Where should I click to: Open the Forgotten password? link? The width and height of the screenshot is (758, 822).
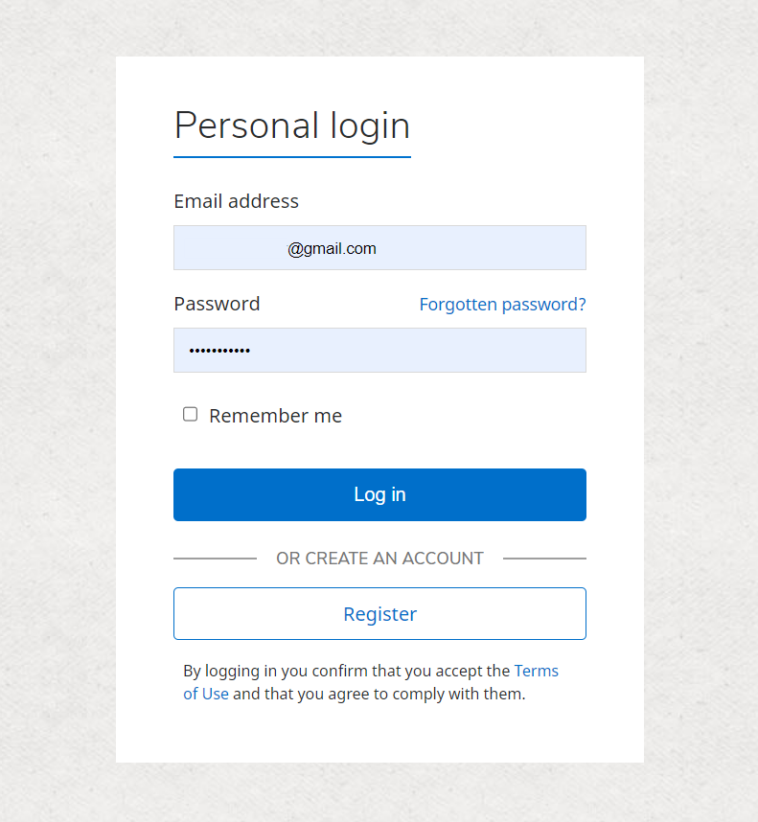tap(502, 305)
